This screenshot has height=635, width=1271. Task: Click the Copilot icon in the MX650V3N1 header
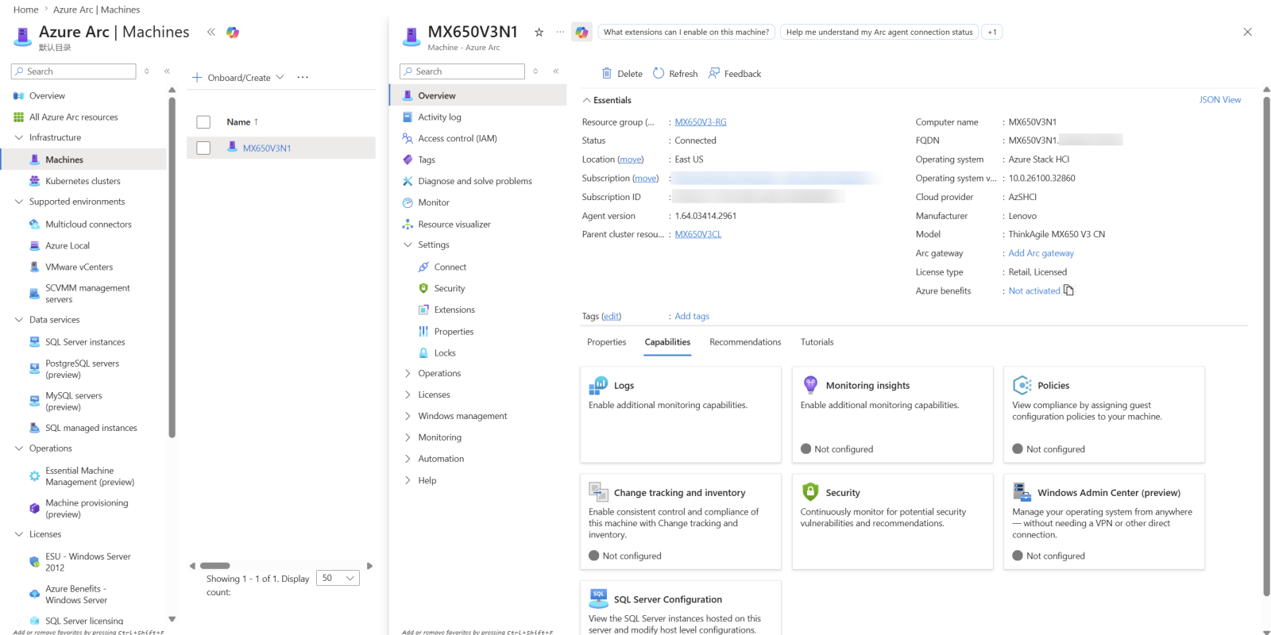582,32
